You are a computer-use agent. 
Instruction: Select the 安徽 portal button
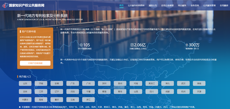tap(57, 83)
